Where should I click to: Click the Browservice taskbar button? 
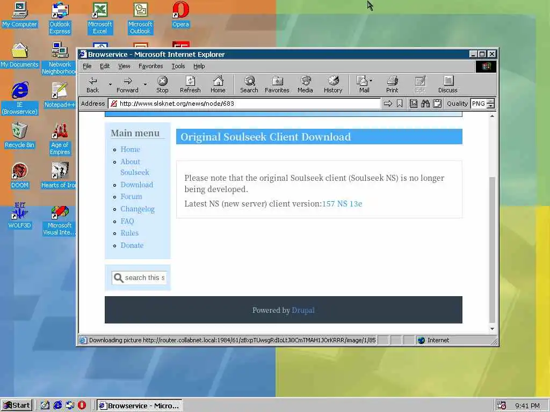click(139, 406)
